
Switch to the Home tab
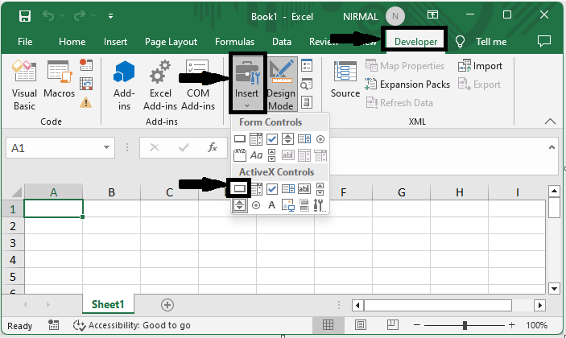[72, 42]
